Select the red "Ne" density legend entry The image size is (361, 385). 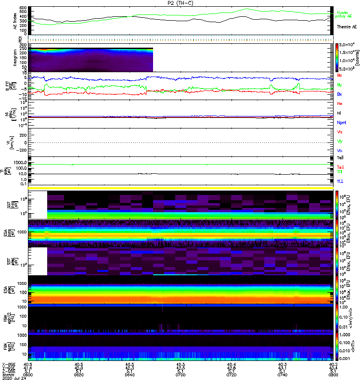coord(340,103)
